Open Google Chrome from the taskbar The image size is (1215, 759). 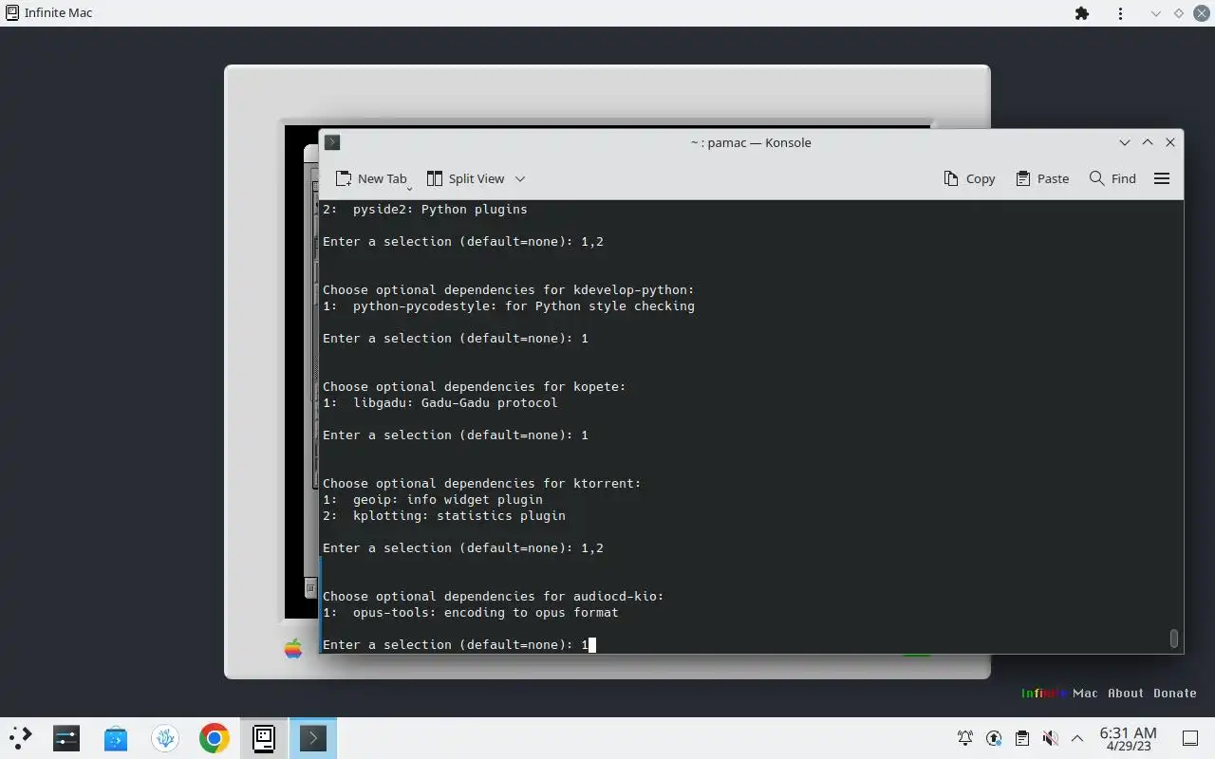(215, 738)
